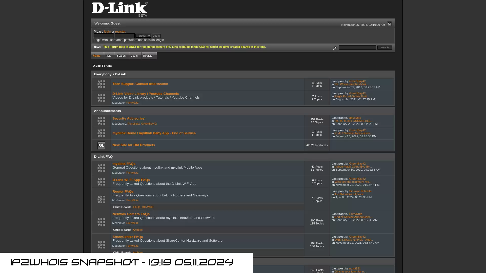The width and height of the screenshot is (486, 273).
Task: Click the Security Advisories board icon
Action: pyautogui.click(x=101, y=121)
